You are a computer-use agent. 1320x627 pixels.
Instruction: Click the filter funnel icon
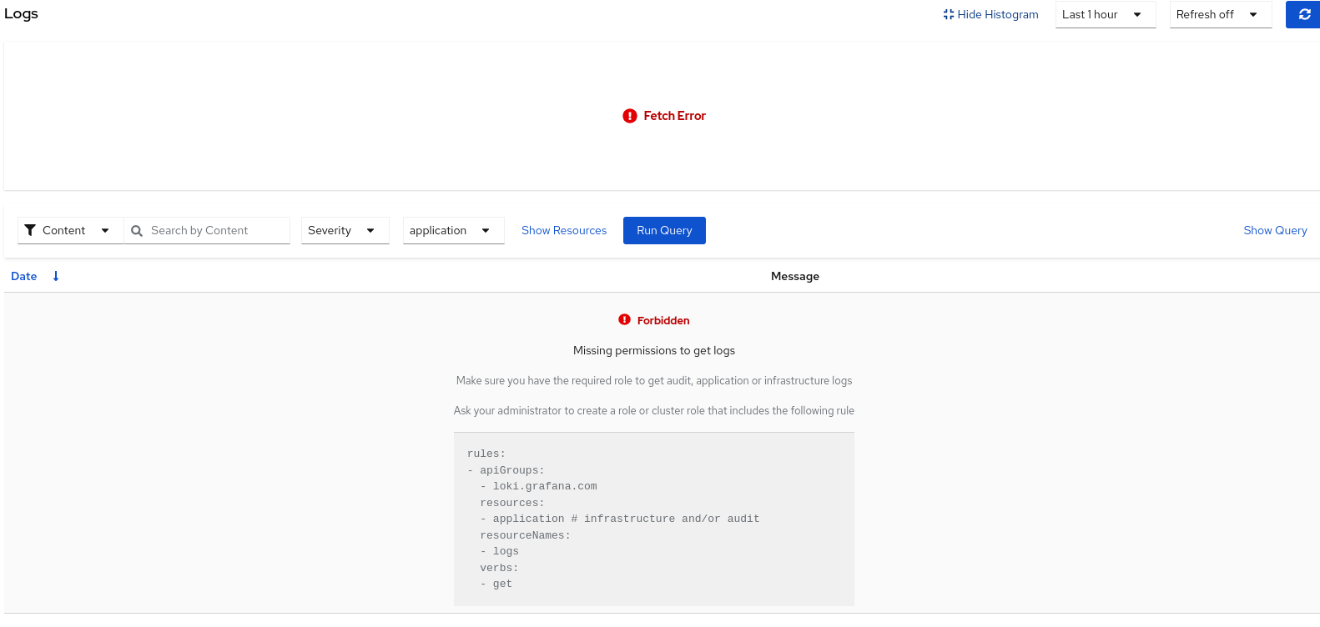[30, 230]
